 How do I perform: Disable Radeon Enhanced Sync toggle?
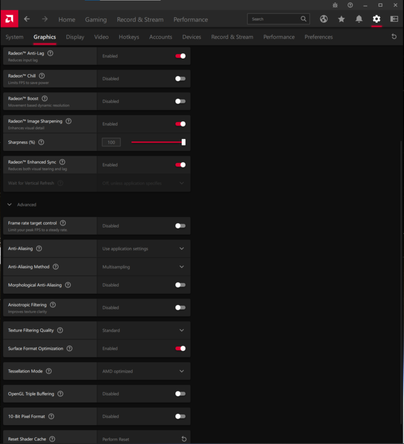pos(181,165)
